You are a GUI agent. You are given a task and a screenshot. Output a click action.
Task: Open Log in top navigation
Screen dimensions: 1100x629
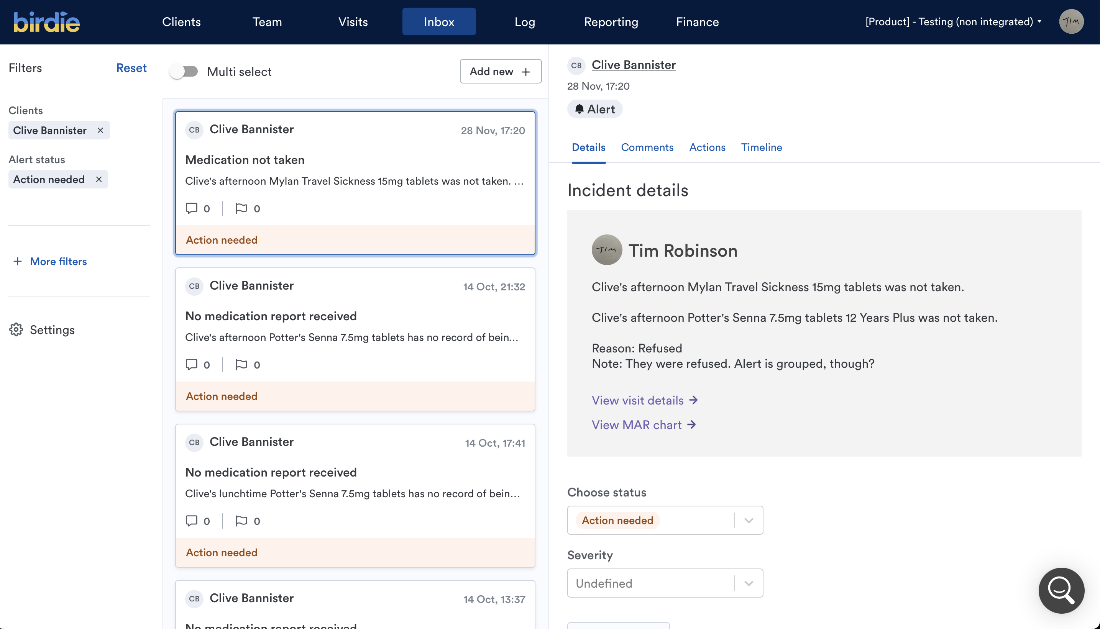point(525,21)
